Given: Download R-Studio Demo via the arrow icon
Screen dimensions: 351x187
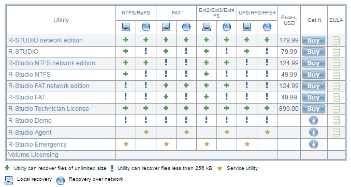Looking at the screenshot, I should (313, 120).
